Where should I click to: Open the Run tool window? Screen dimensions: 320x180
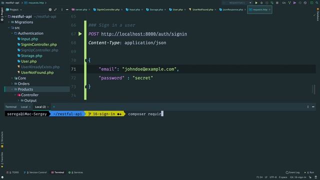(309, 172)
